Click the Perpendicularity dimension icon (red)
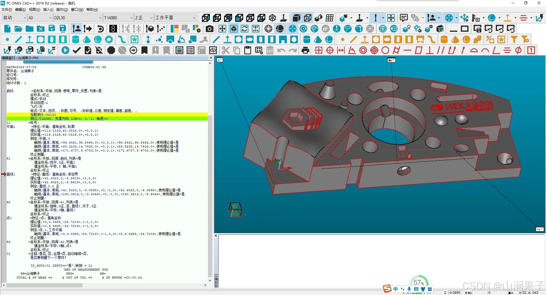 [x=430, y=50]
